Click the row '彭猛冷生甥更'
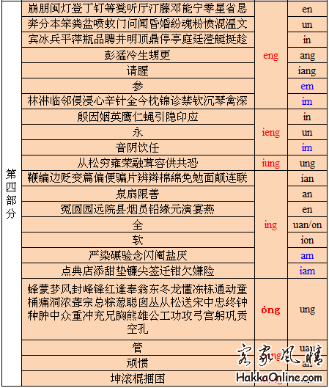This screenshot has height=388, width=329. point(138,55)
